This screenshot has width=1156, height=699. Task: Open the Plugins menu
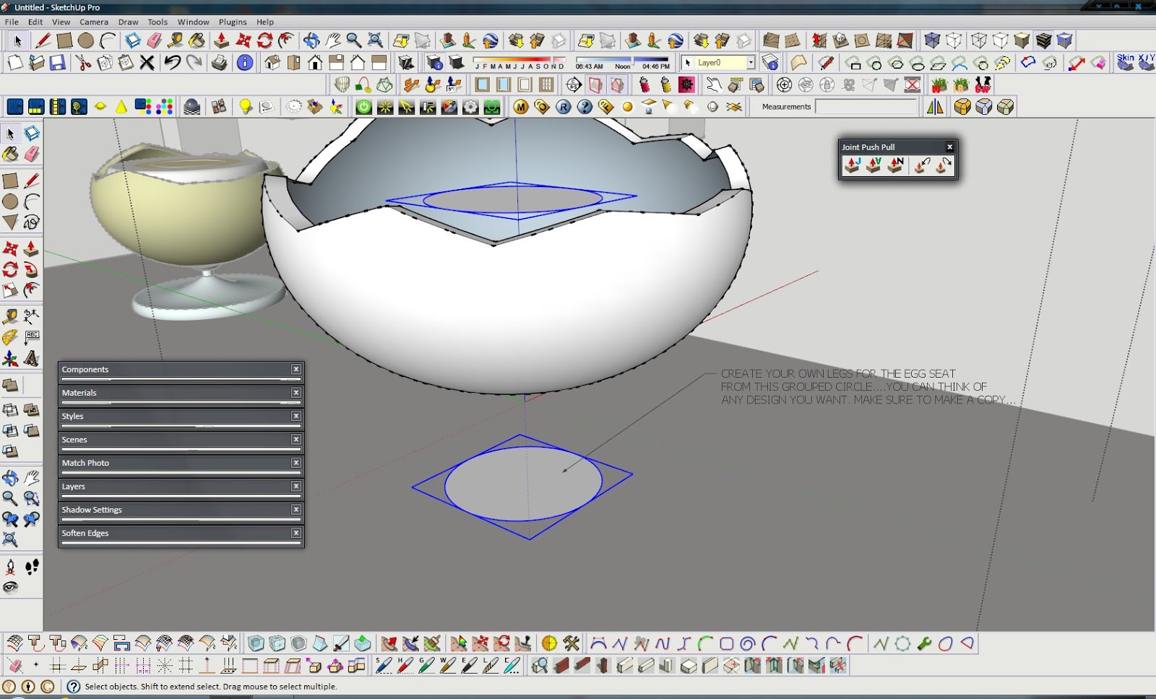(x=233, y=22)
